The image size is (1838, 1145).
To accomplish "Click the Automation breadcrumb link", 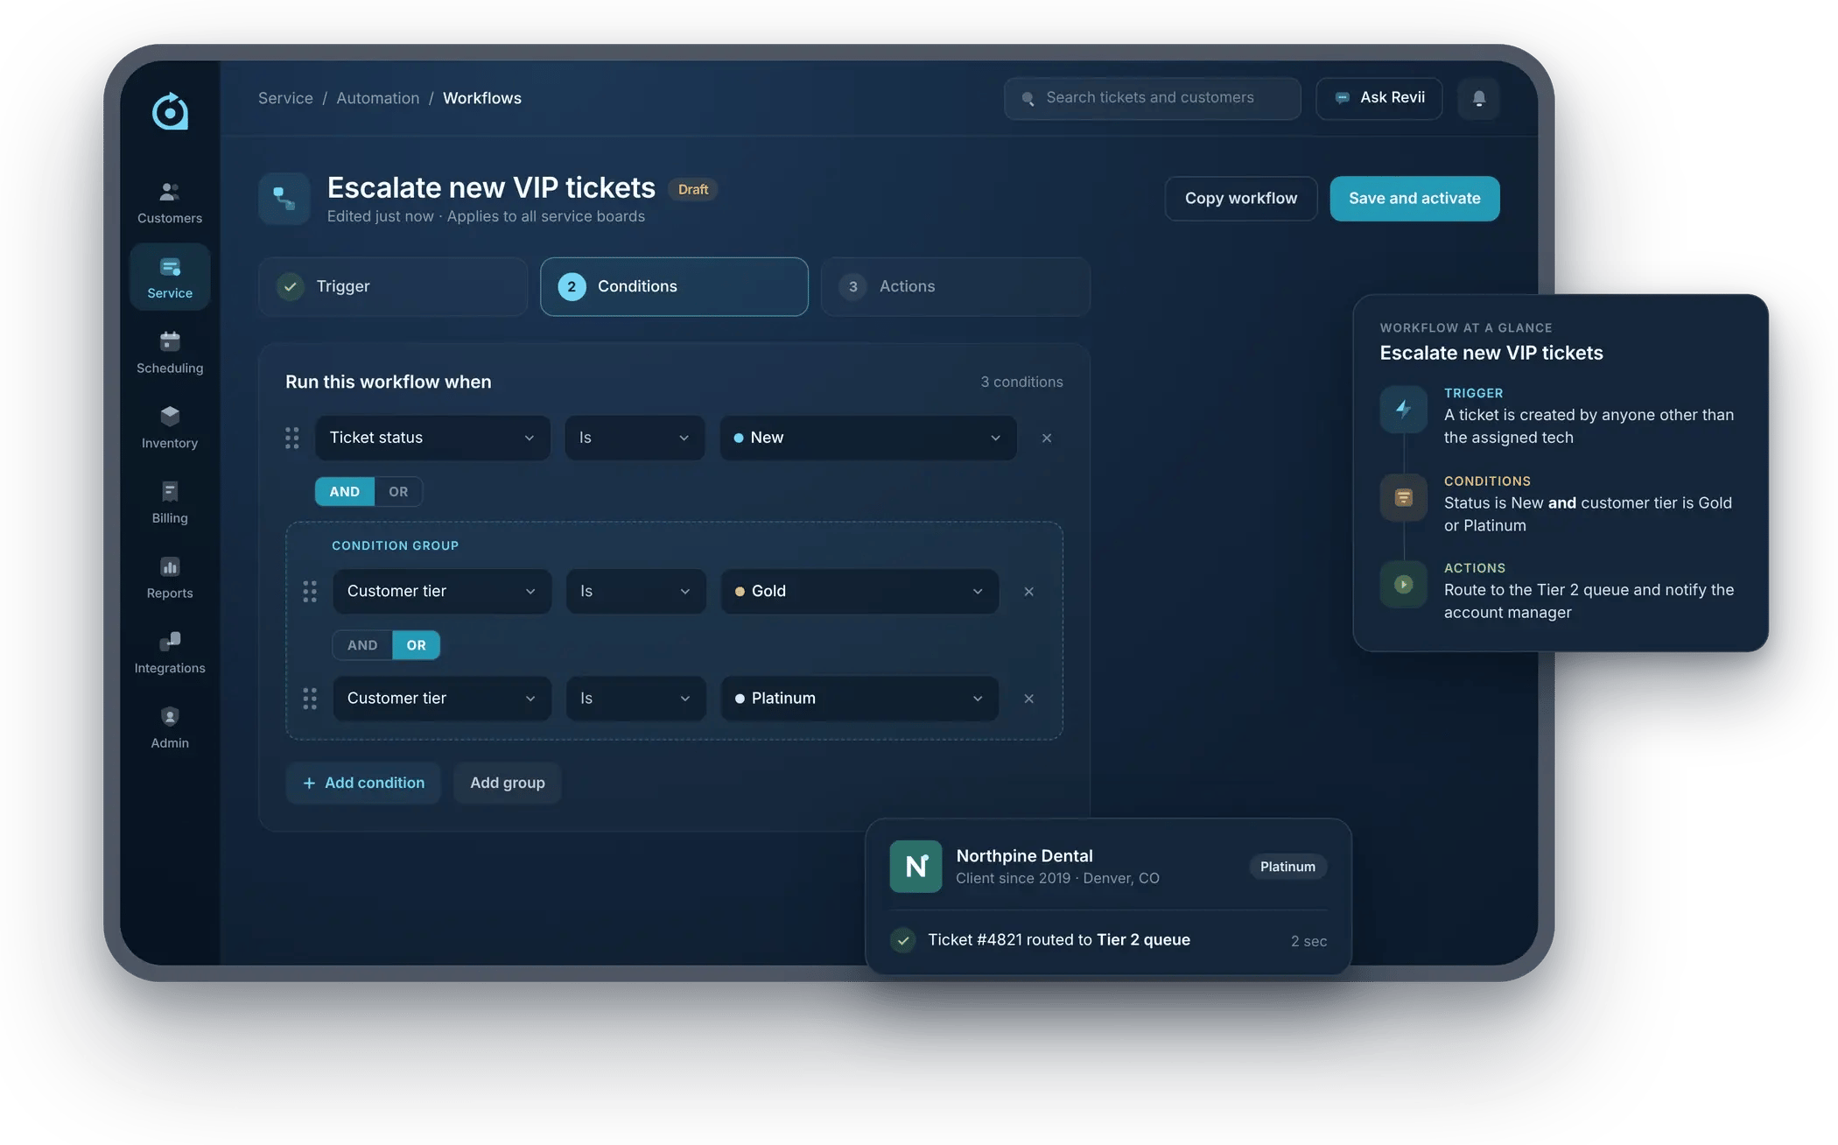I will coord(378,98).
